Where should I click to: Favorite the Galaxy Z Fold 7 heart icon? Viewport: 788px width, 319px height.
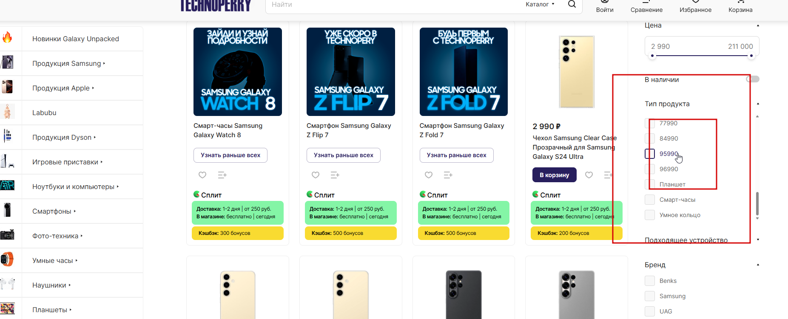pyautogui.click(x=429, y=175)
